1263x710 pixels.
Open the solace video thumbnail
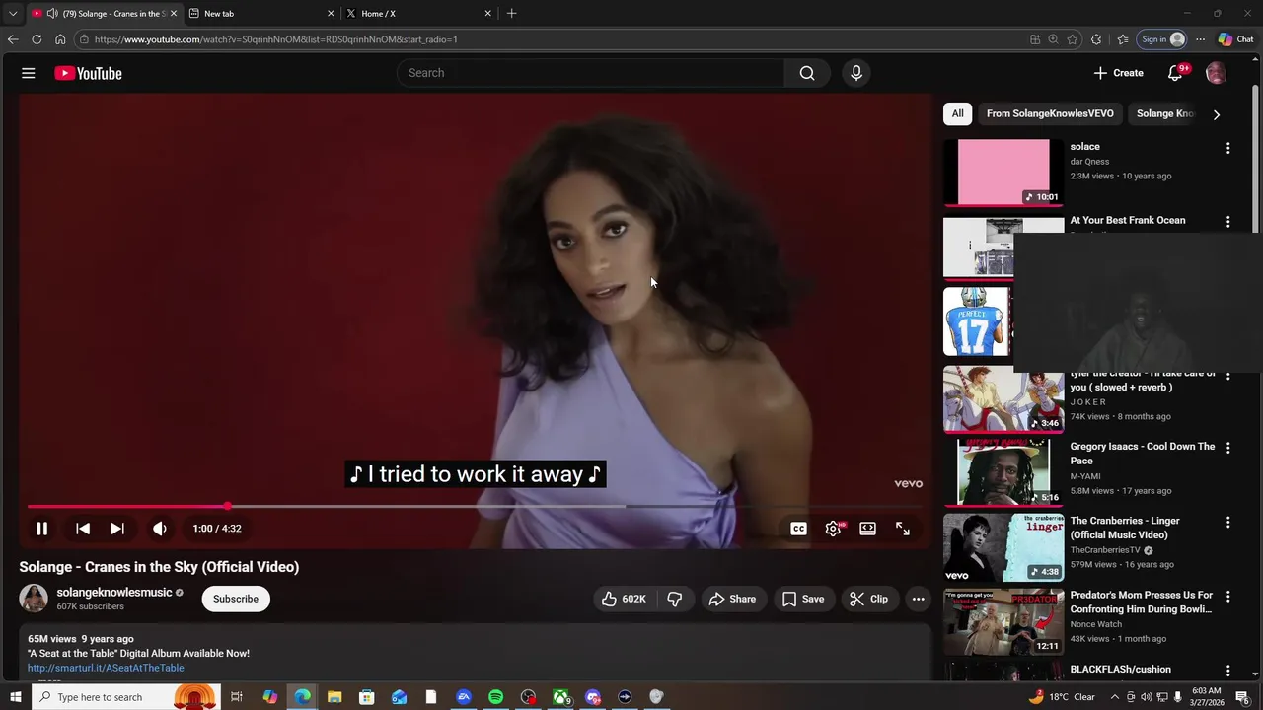(x=1003, y=173)
